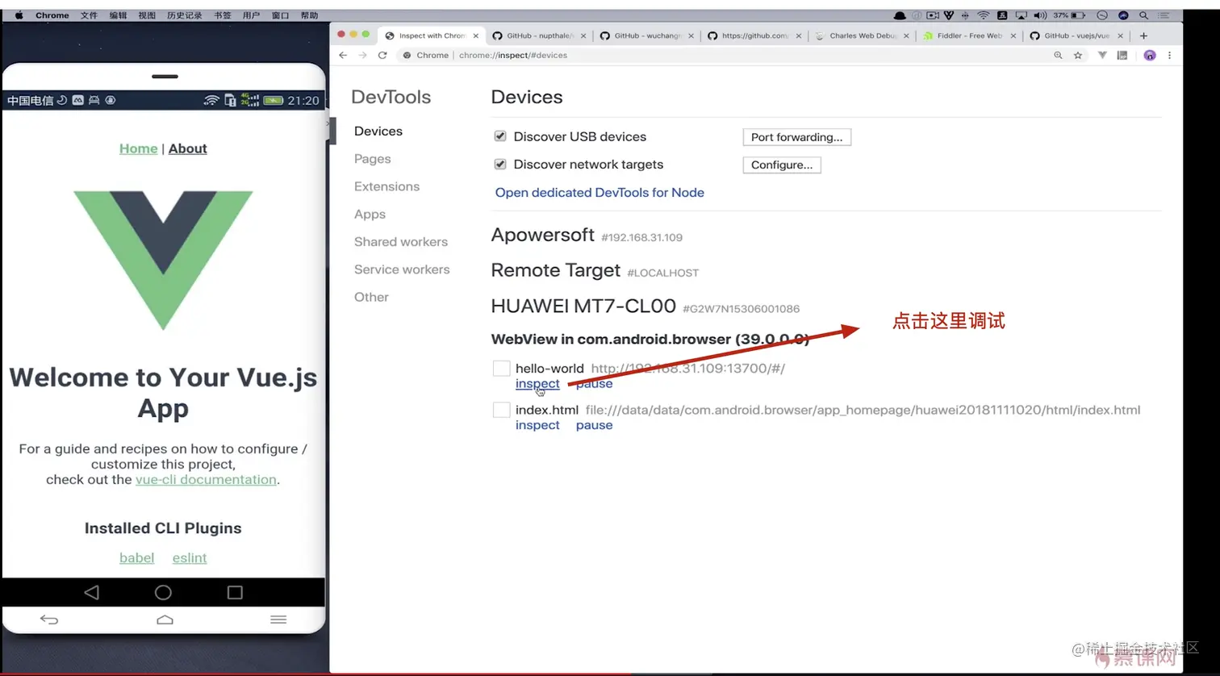Open dedicated DevTools for Node link
This screenshot has width=1220, height=676.
point(600,192)
